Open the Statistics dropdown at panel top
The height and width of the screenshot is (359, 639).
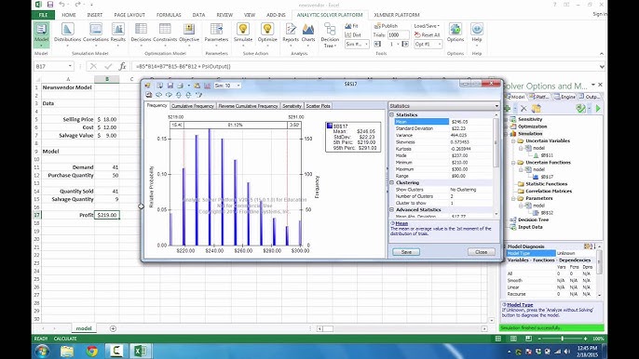(443, 106)
